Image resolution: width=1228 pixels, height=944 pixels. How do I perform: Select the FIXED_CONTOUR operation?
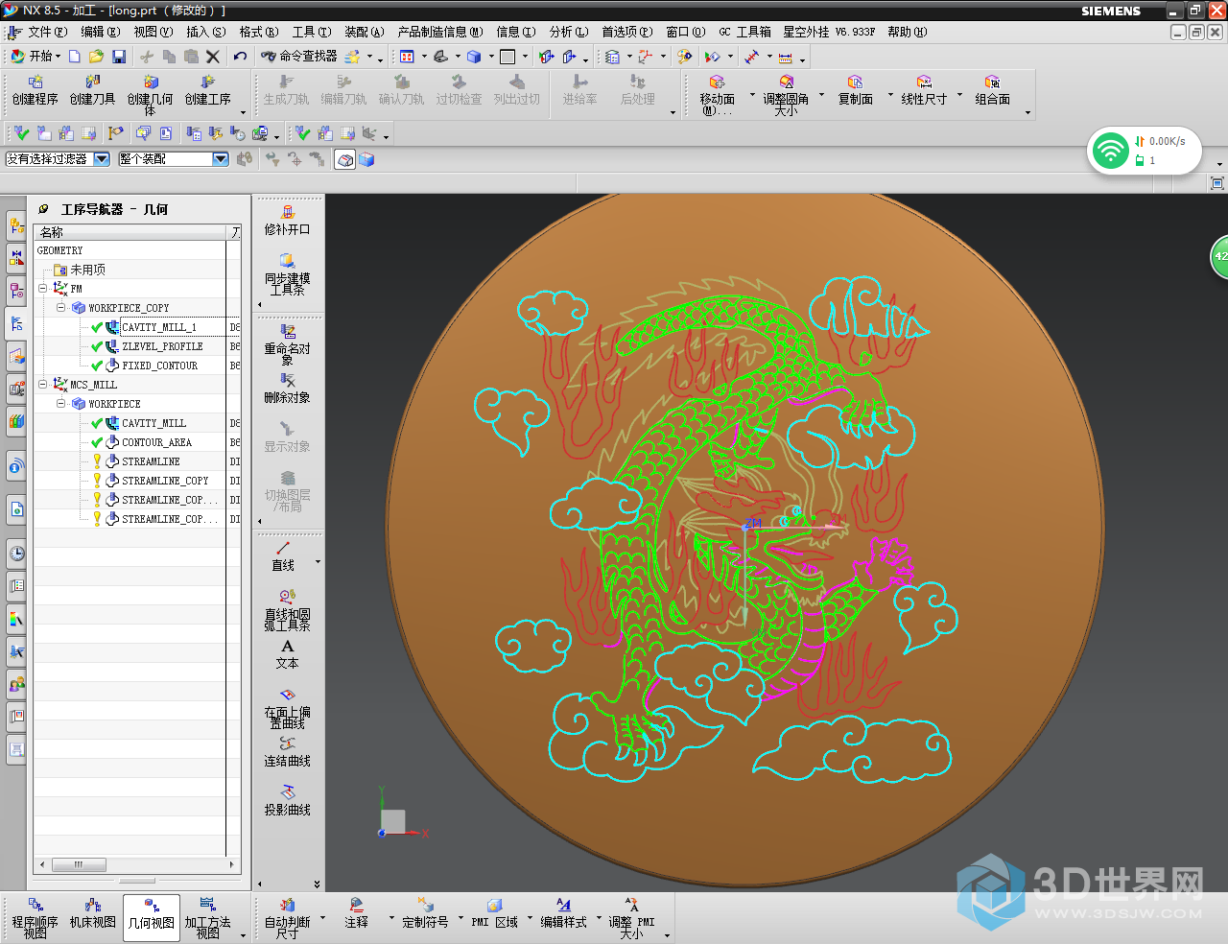point(159,366)
